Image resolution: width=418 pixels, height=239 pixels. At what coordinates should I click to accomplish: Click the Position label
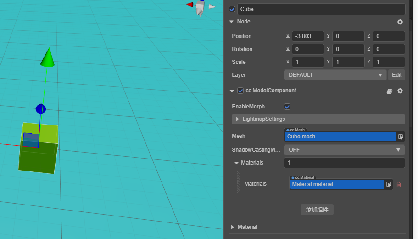pos(241,36)
